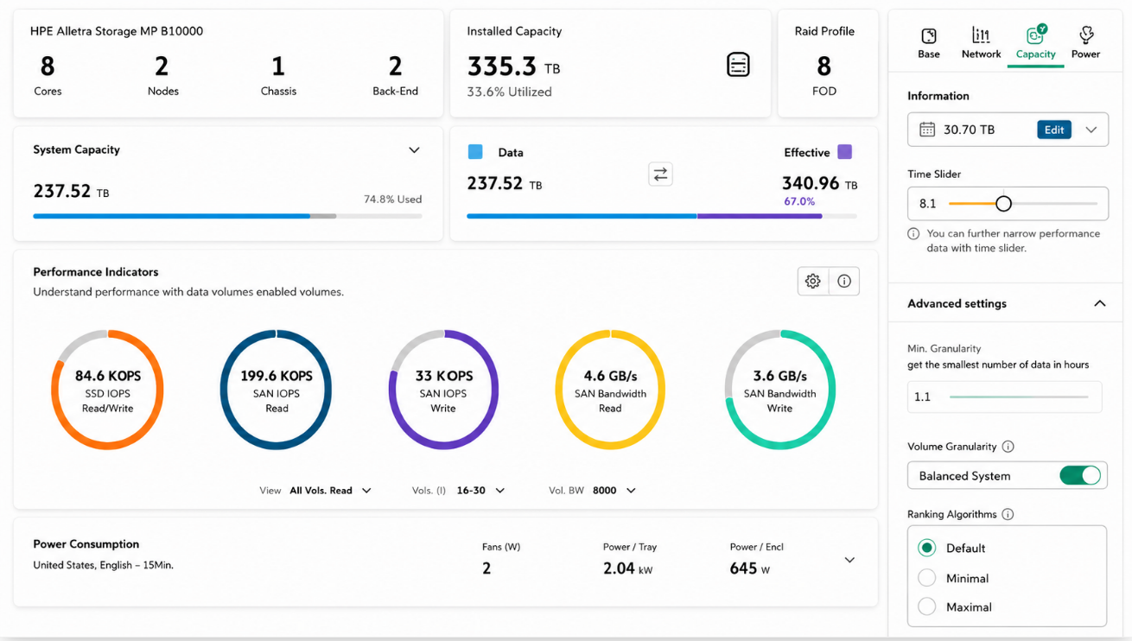This screenshot has width=1132, height=641.
Task: Click the calendar icon in Information field
Action: tap(927, 130)
